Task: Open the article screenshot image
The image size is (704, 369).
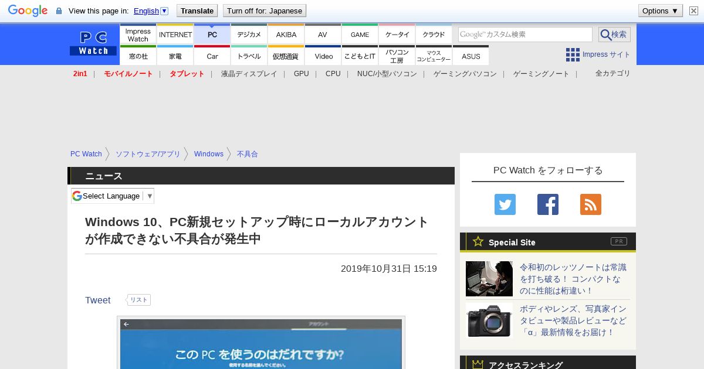Action: pyautogui.click(x=261, y=343)
